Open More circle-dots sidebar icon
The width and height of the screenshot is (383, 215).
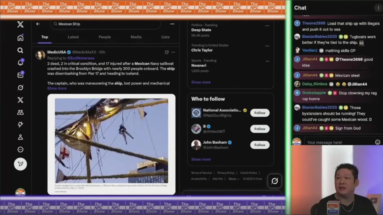[20, 150]
